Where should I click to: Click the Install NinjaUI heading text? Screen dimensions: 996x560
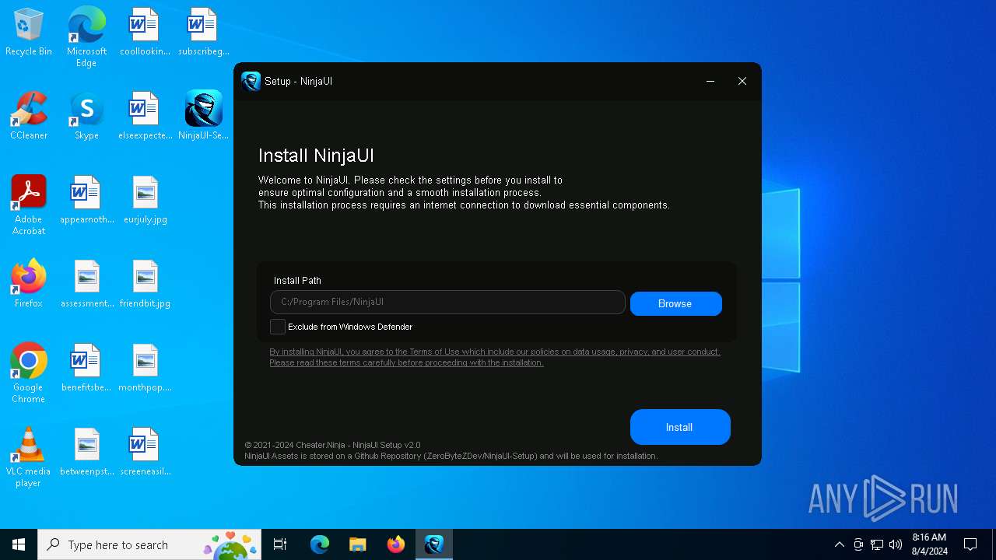(316, 156)
